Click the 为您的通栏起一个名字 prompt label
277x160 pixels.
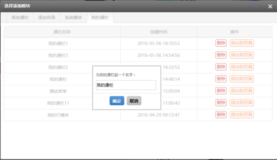point(116,75)
